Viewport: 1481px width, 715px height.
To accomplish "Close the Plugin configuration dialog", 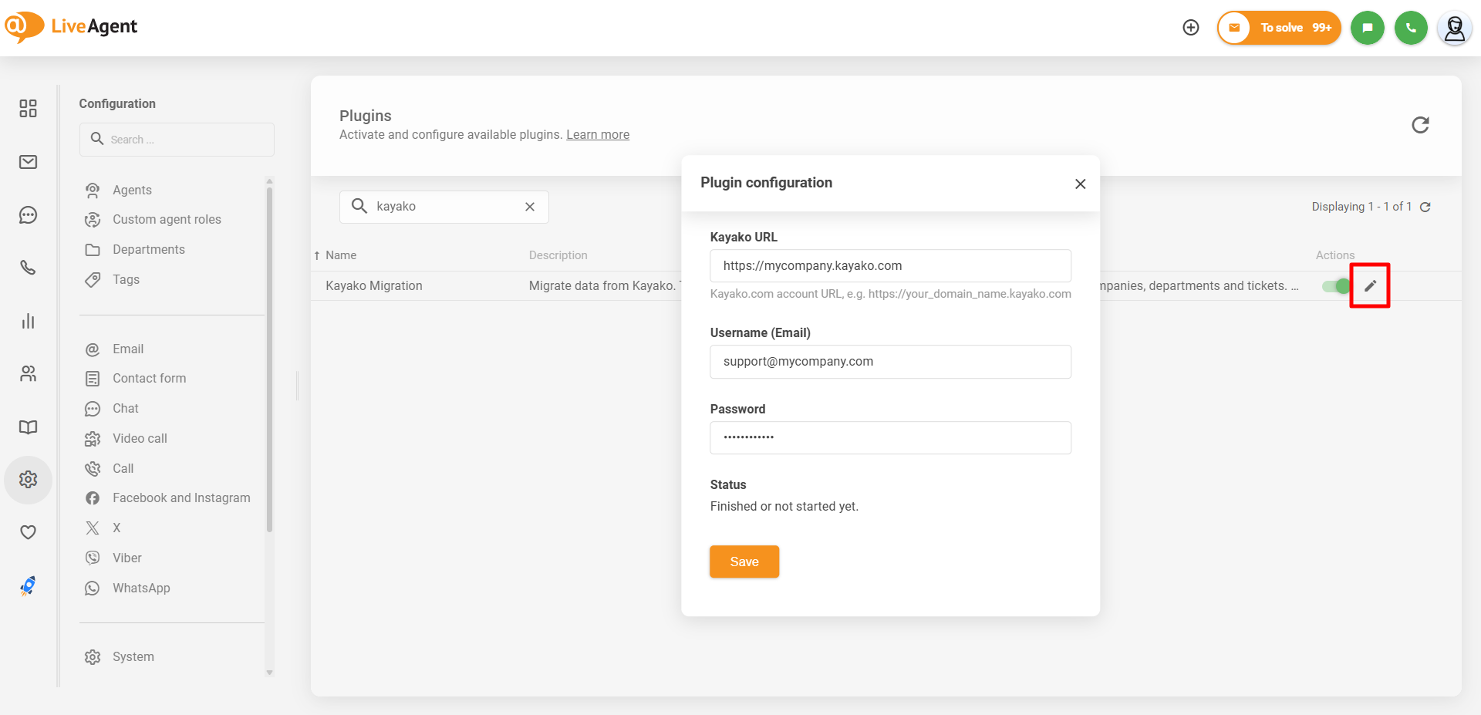I will (1080, 184).
